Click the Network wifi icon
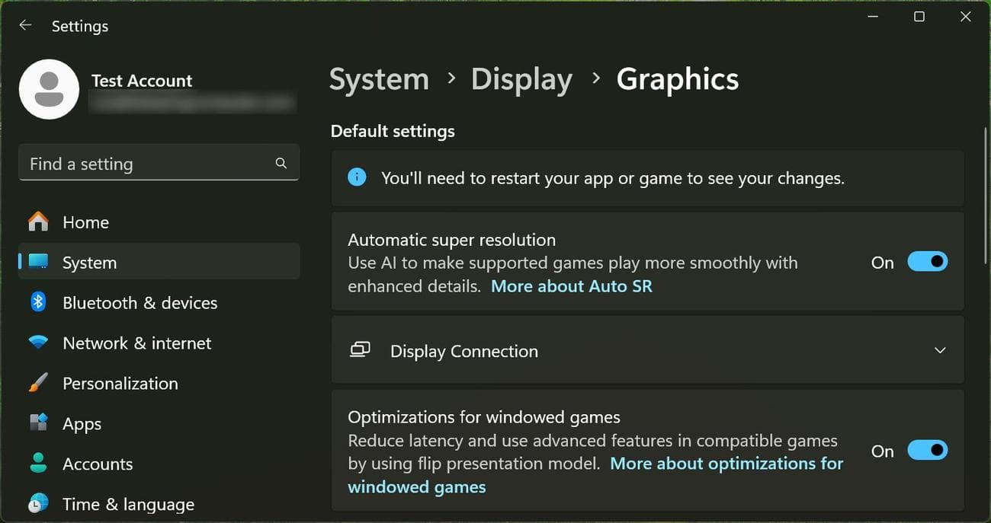This screenshot has height=523, width=991. [x=38, y=343]
